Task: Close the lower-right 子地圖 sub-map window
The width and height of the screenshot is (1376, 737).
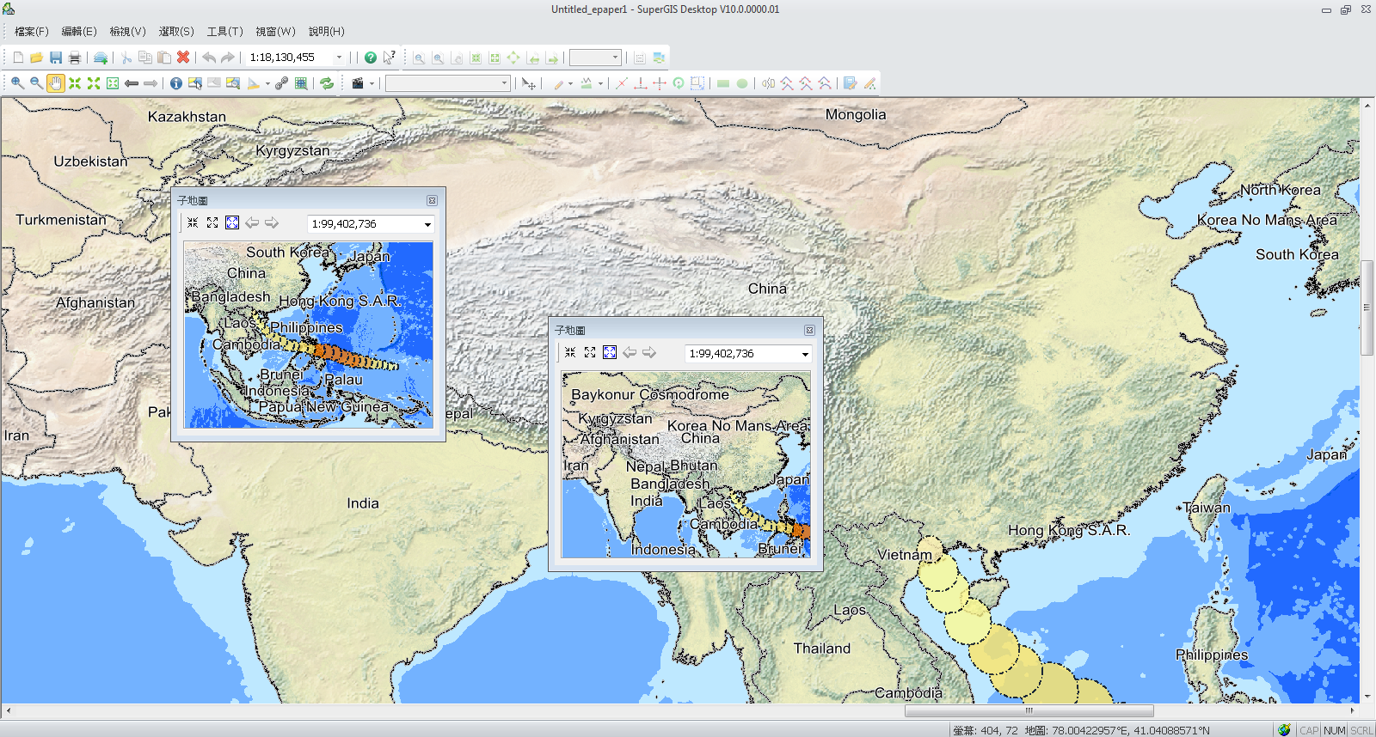Action: click(809, 331)
